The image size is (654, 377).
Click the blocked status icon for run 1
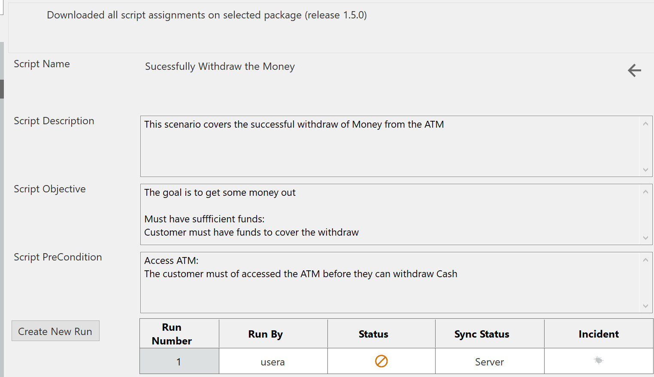(381, 361)
